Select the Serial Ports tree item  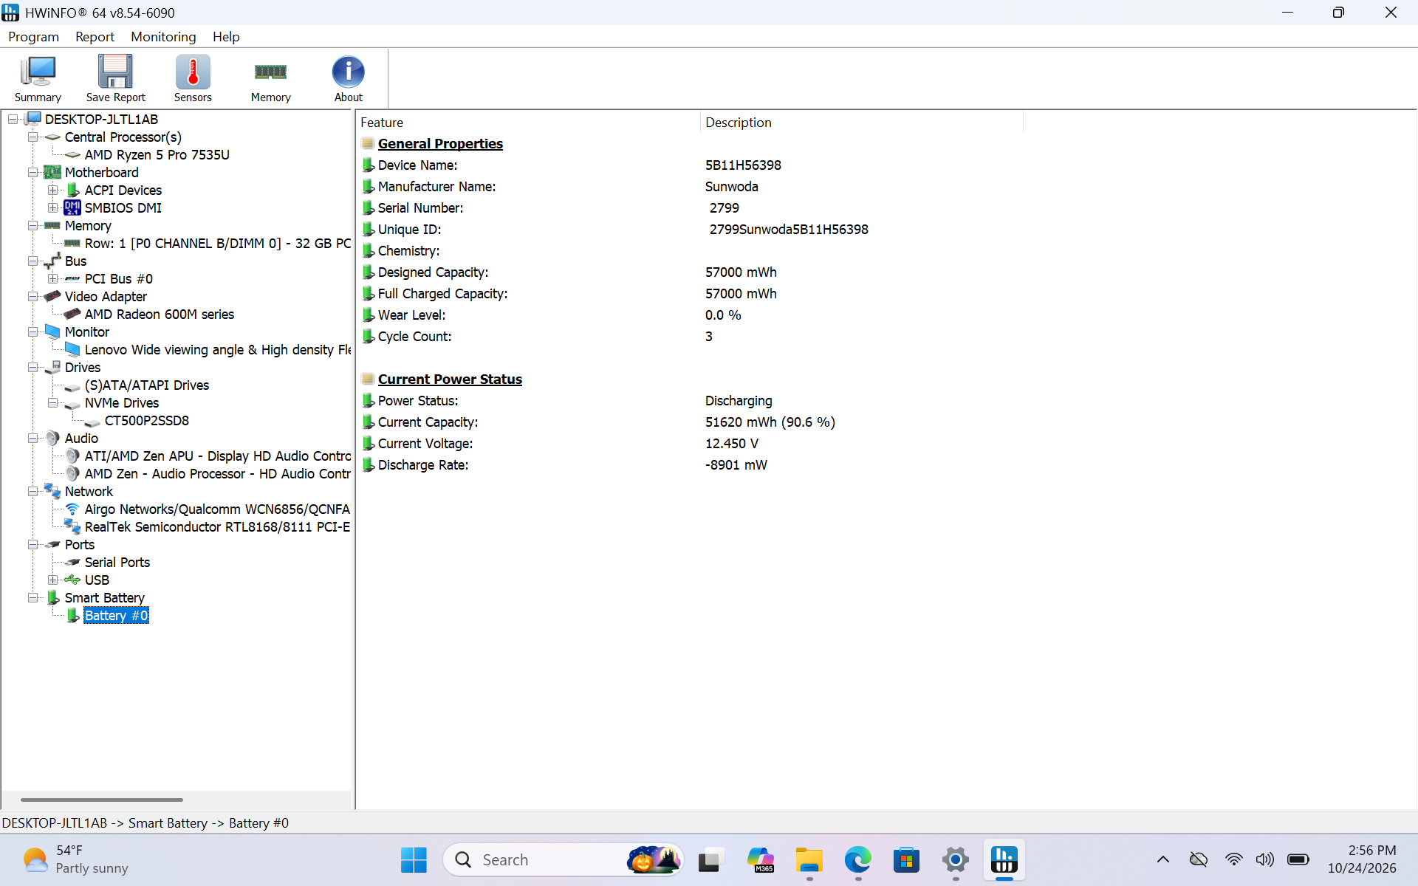pyautogui.click(x=117, y=562)
